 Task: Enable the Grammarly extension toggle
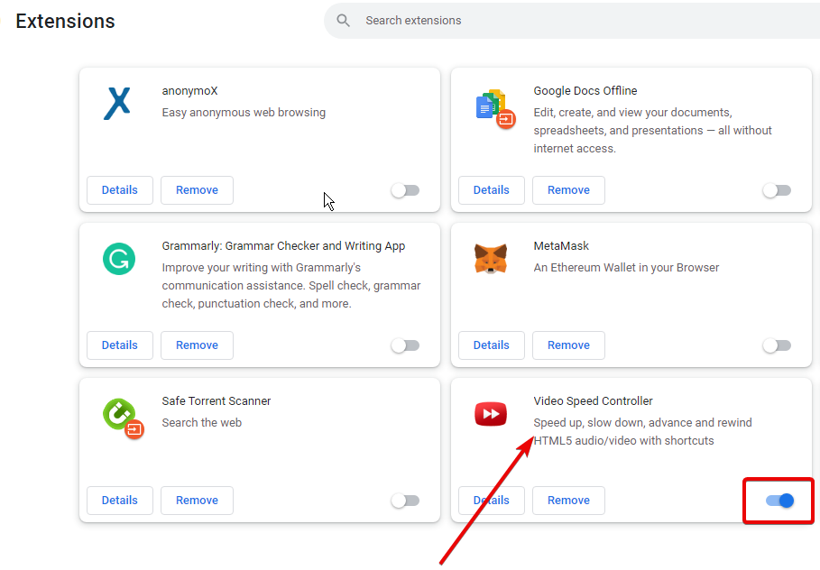tap(405, 345)
